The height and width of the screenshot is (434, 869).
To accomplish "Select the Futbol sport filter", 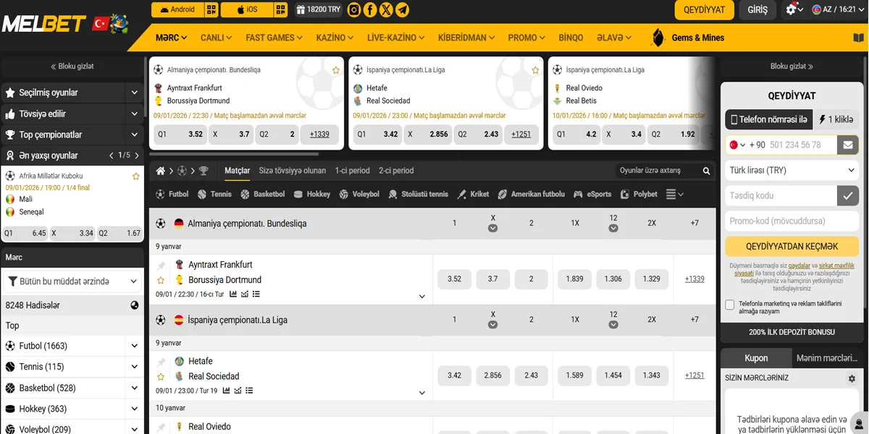I will coord(172,194).
